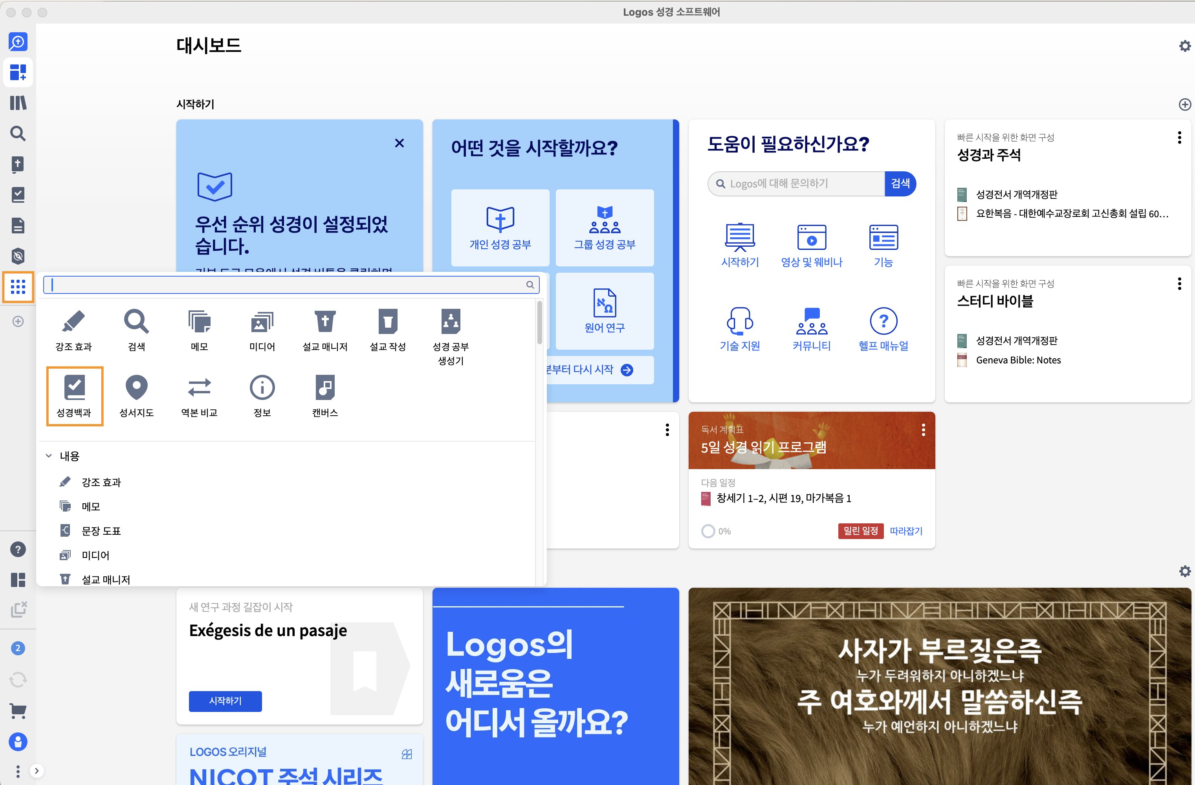Close the priority Bible set card

pyautogui.click(x=399, y=143)
